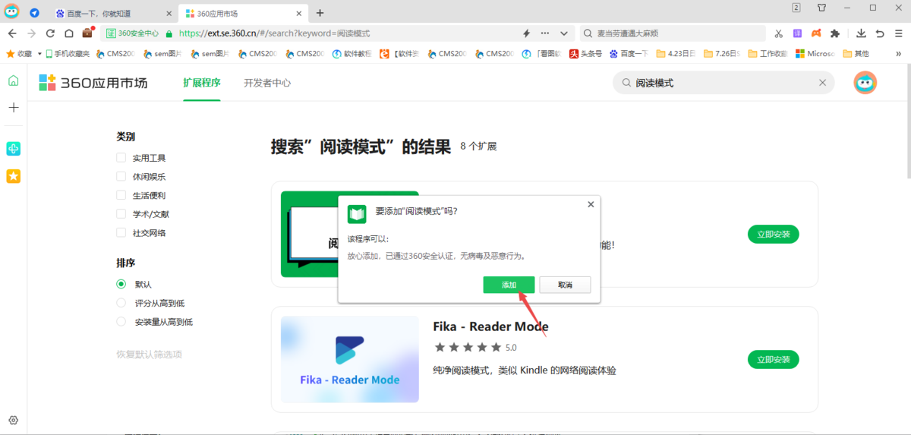The image size is (911, 435).
Task: Select the 扩展程序 tab
Action: click(202, 83)
